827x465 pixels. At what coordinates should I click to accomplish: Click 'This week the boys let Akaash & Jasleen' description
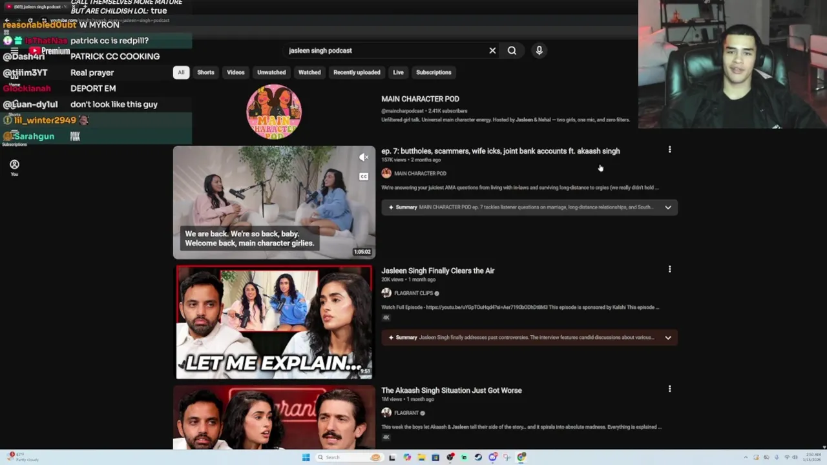[521, 427]
